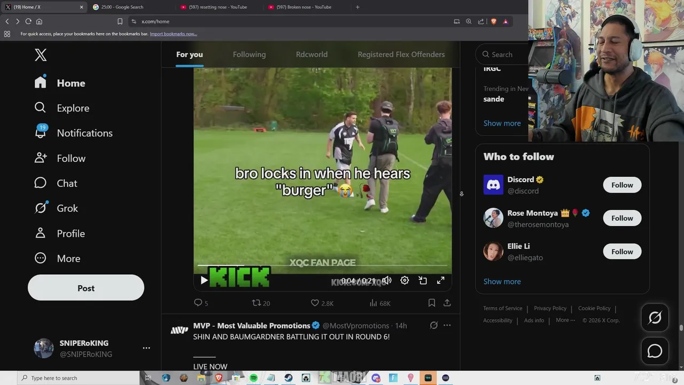Switch to Broken nose YouTube tab
Image resolution: width=684 pixels, height=385 pixels.
[306, 7]
